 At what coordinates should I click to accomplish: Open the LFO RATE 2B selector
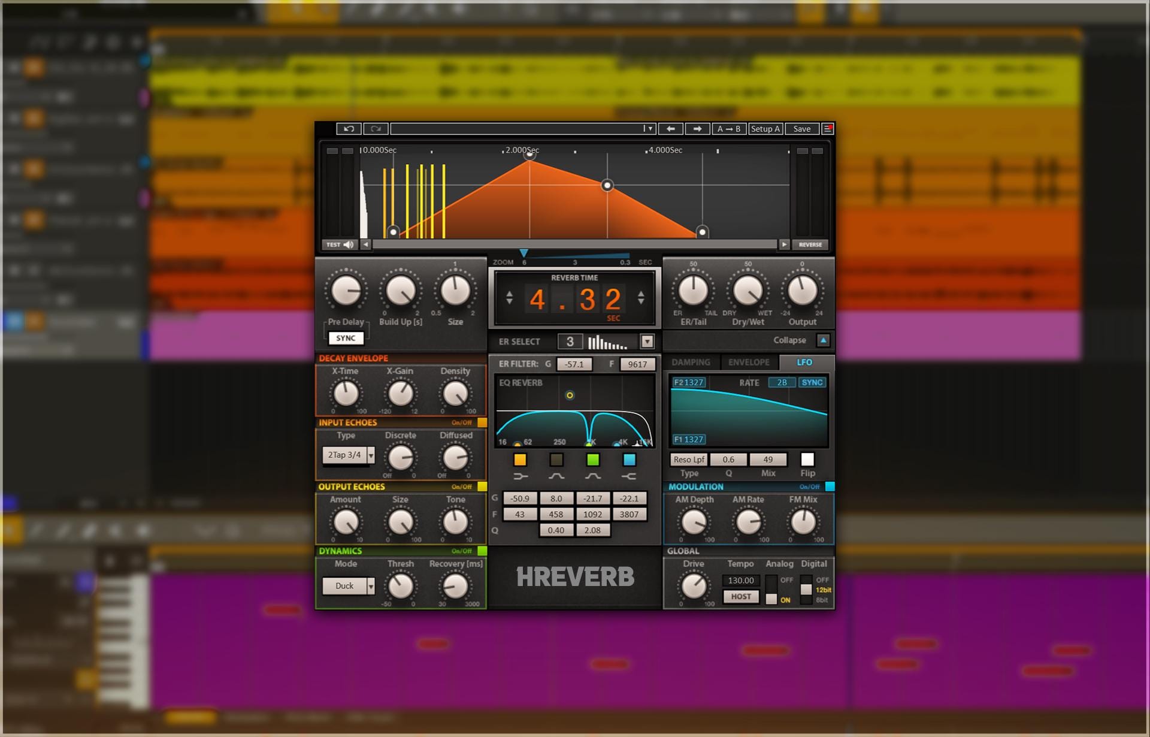pyautogui.click(x=782, y=382)
